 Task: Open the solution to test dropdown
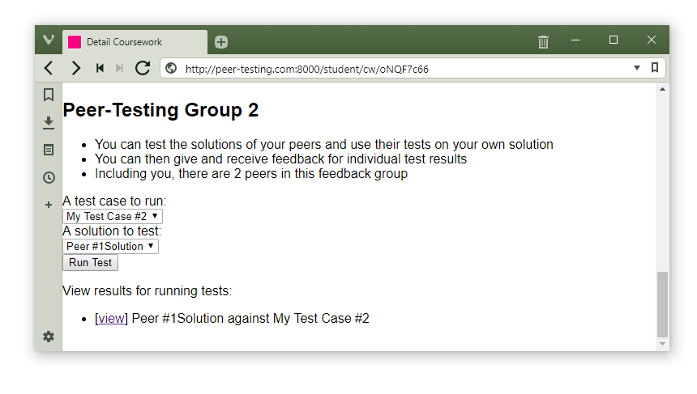coord(110,246)
